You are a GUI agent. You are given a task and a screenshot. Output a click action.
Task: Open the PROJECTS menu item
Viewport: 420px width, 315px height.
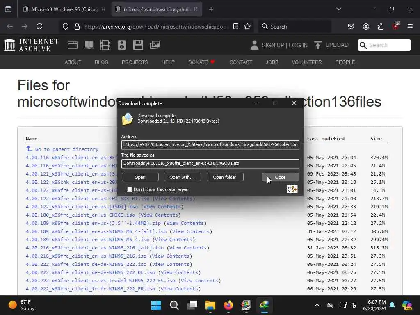135,62
